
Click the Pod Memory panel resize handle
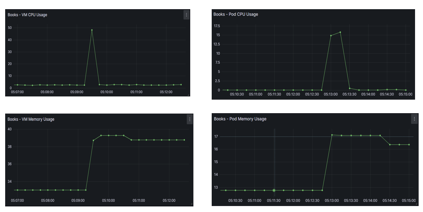point(416,204)
